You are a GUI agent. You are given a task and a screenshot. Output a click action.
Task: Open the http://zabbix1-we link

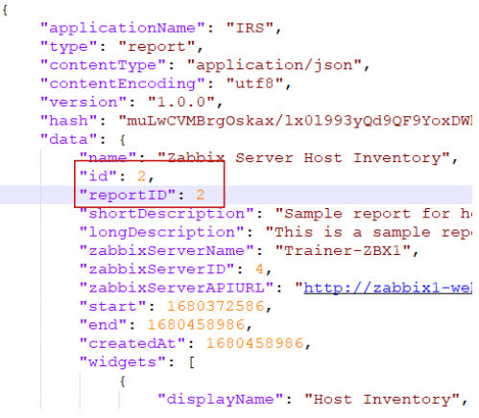click(388, 289)
